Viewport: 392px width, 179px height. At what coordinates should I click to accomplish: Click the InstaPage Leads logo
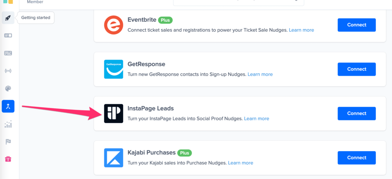[113, 113]
